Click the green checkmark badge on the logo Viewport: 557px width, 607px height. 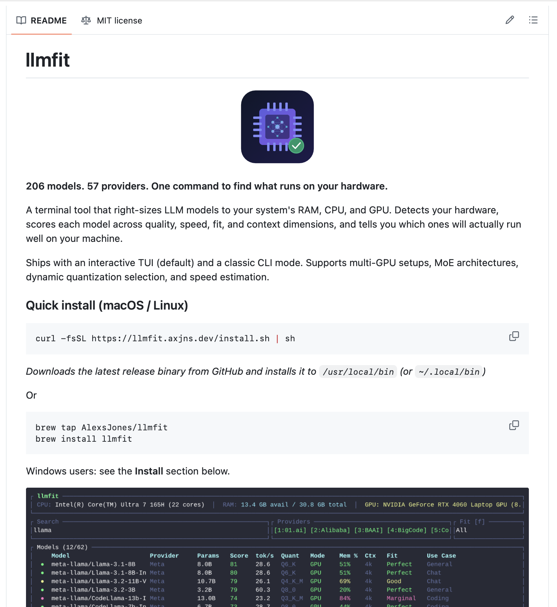point(296,145)
